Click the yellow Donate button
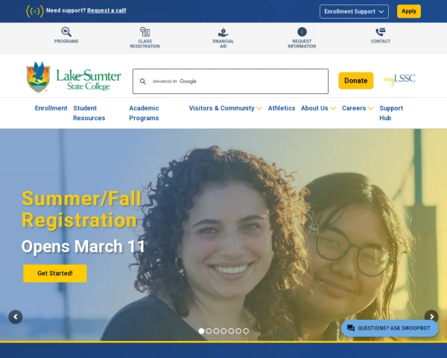Viewport: 447px width, 358px height. coord(356,81)
